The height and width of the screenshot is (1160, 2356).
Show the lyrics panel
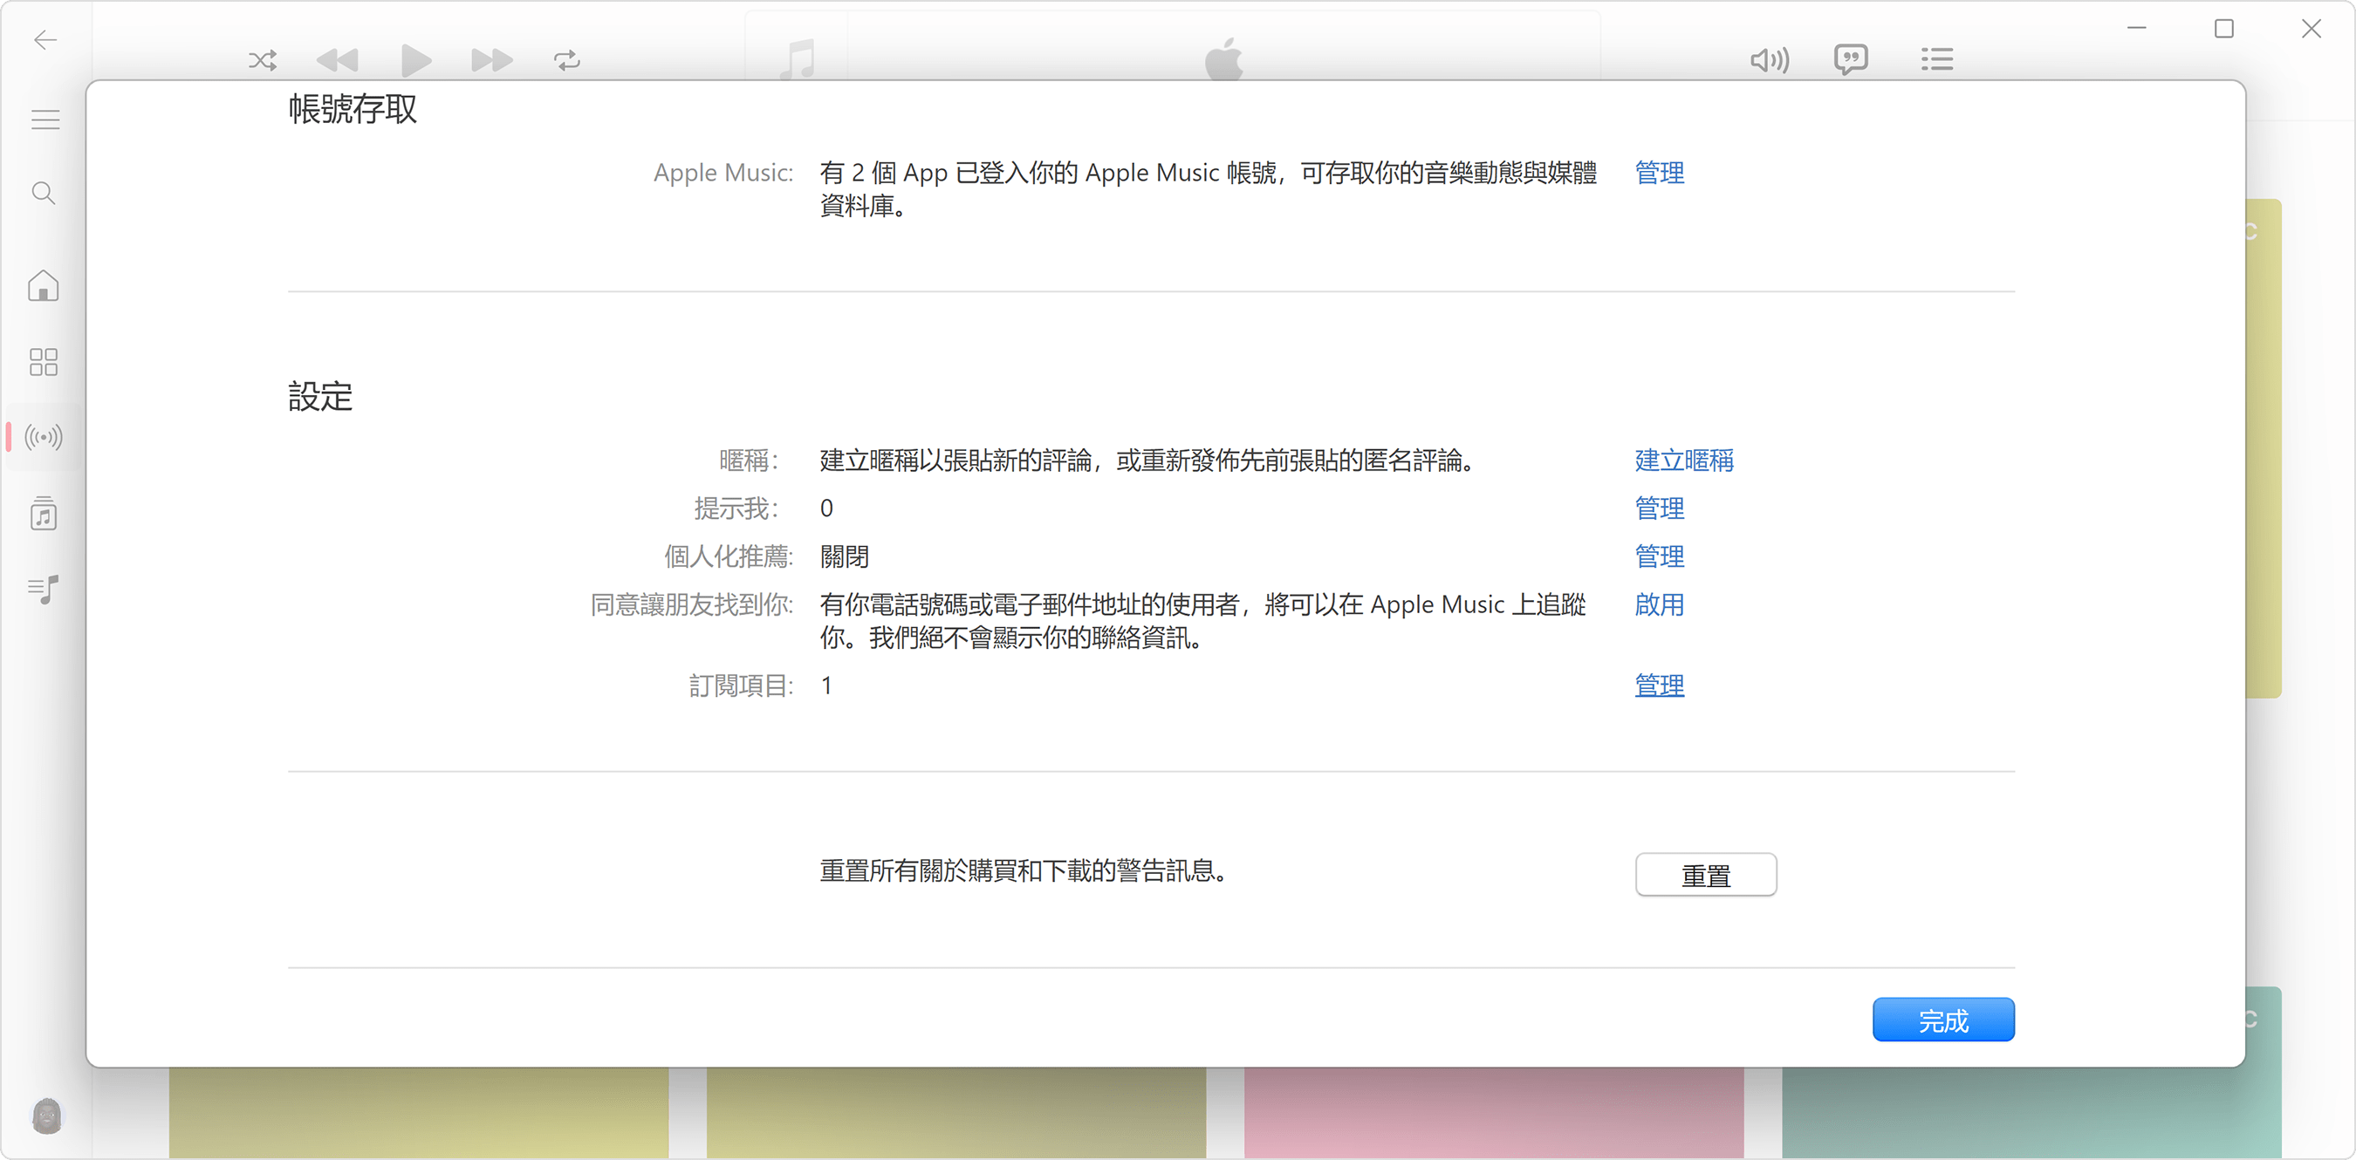point(1850,59)
